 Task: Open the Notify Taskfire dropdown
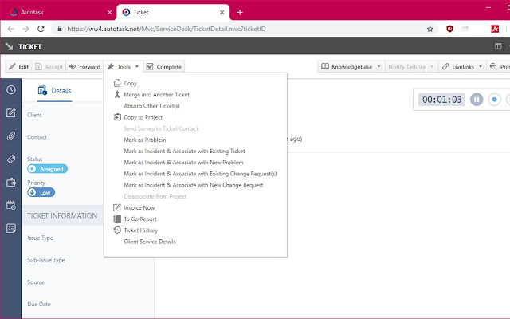click(x=411, y=67)
